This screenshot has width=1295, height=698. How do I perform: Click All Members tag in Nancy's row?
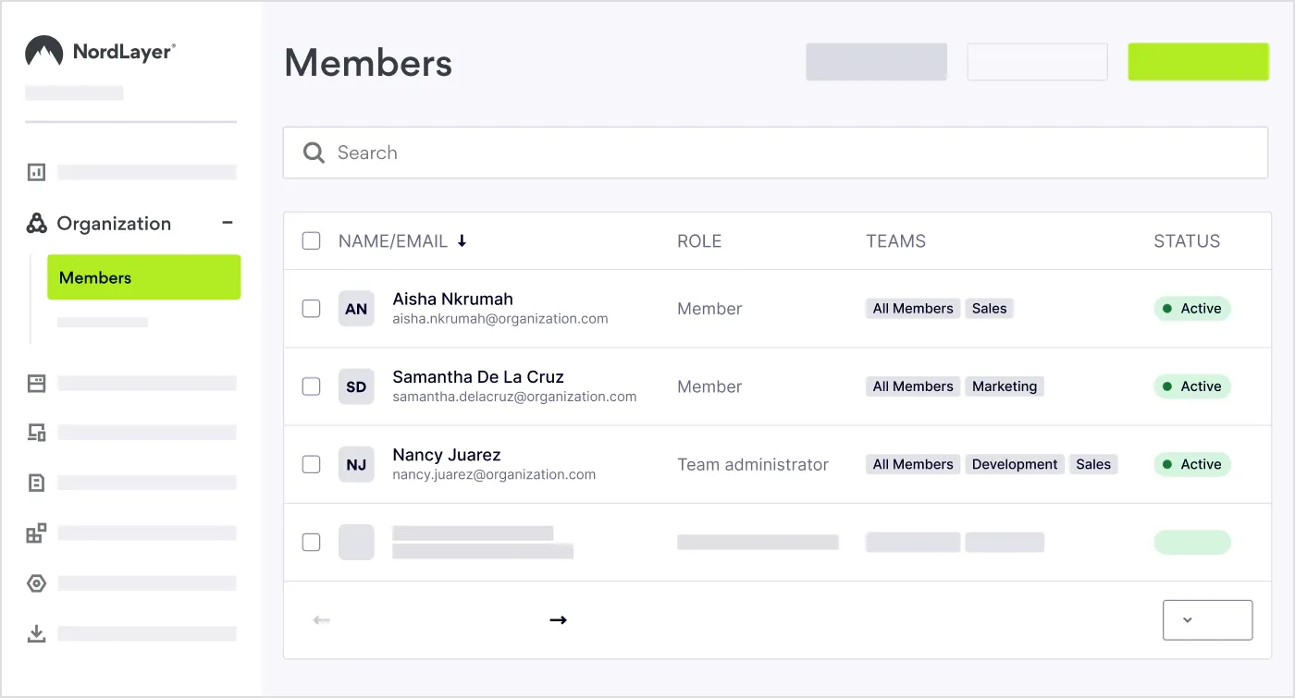913,464
